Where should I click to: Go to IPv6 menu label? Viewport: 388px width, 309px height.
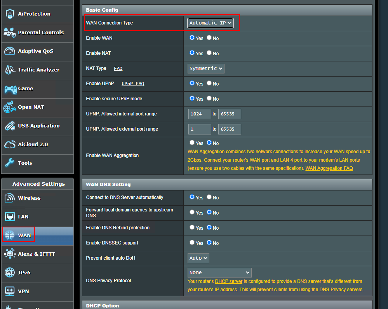(24, 272)
